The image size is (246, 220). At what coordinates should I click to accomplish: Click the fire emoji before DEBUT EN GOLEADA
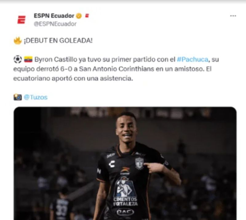click(x=18, y=41)
